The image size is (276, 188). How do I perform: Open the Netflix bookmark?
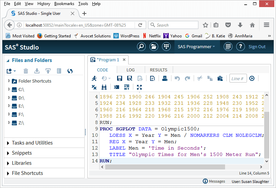152,36
